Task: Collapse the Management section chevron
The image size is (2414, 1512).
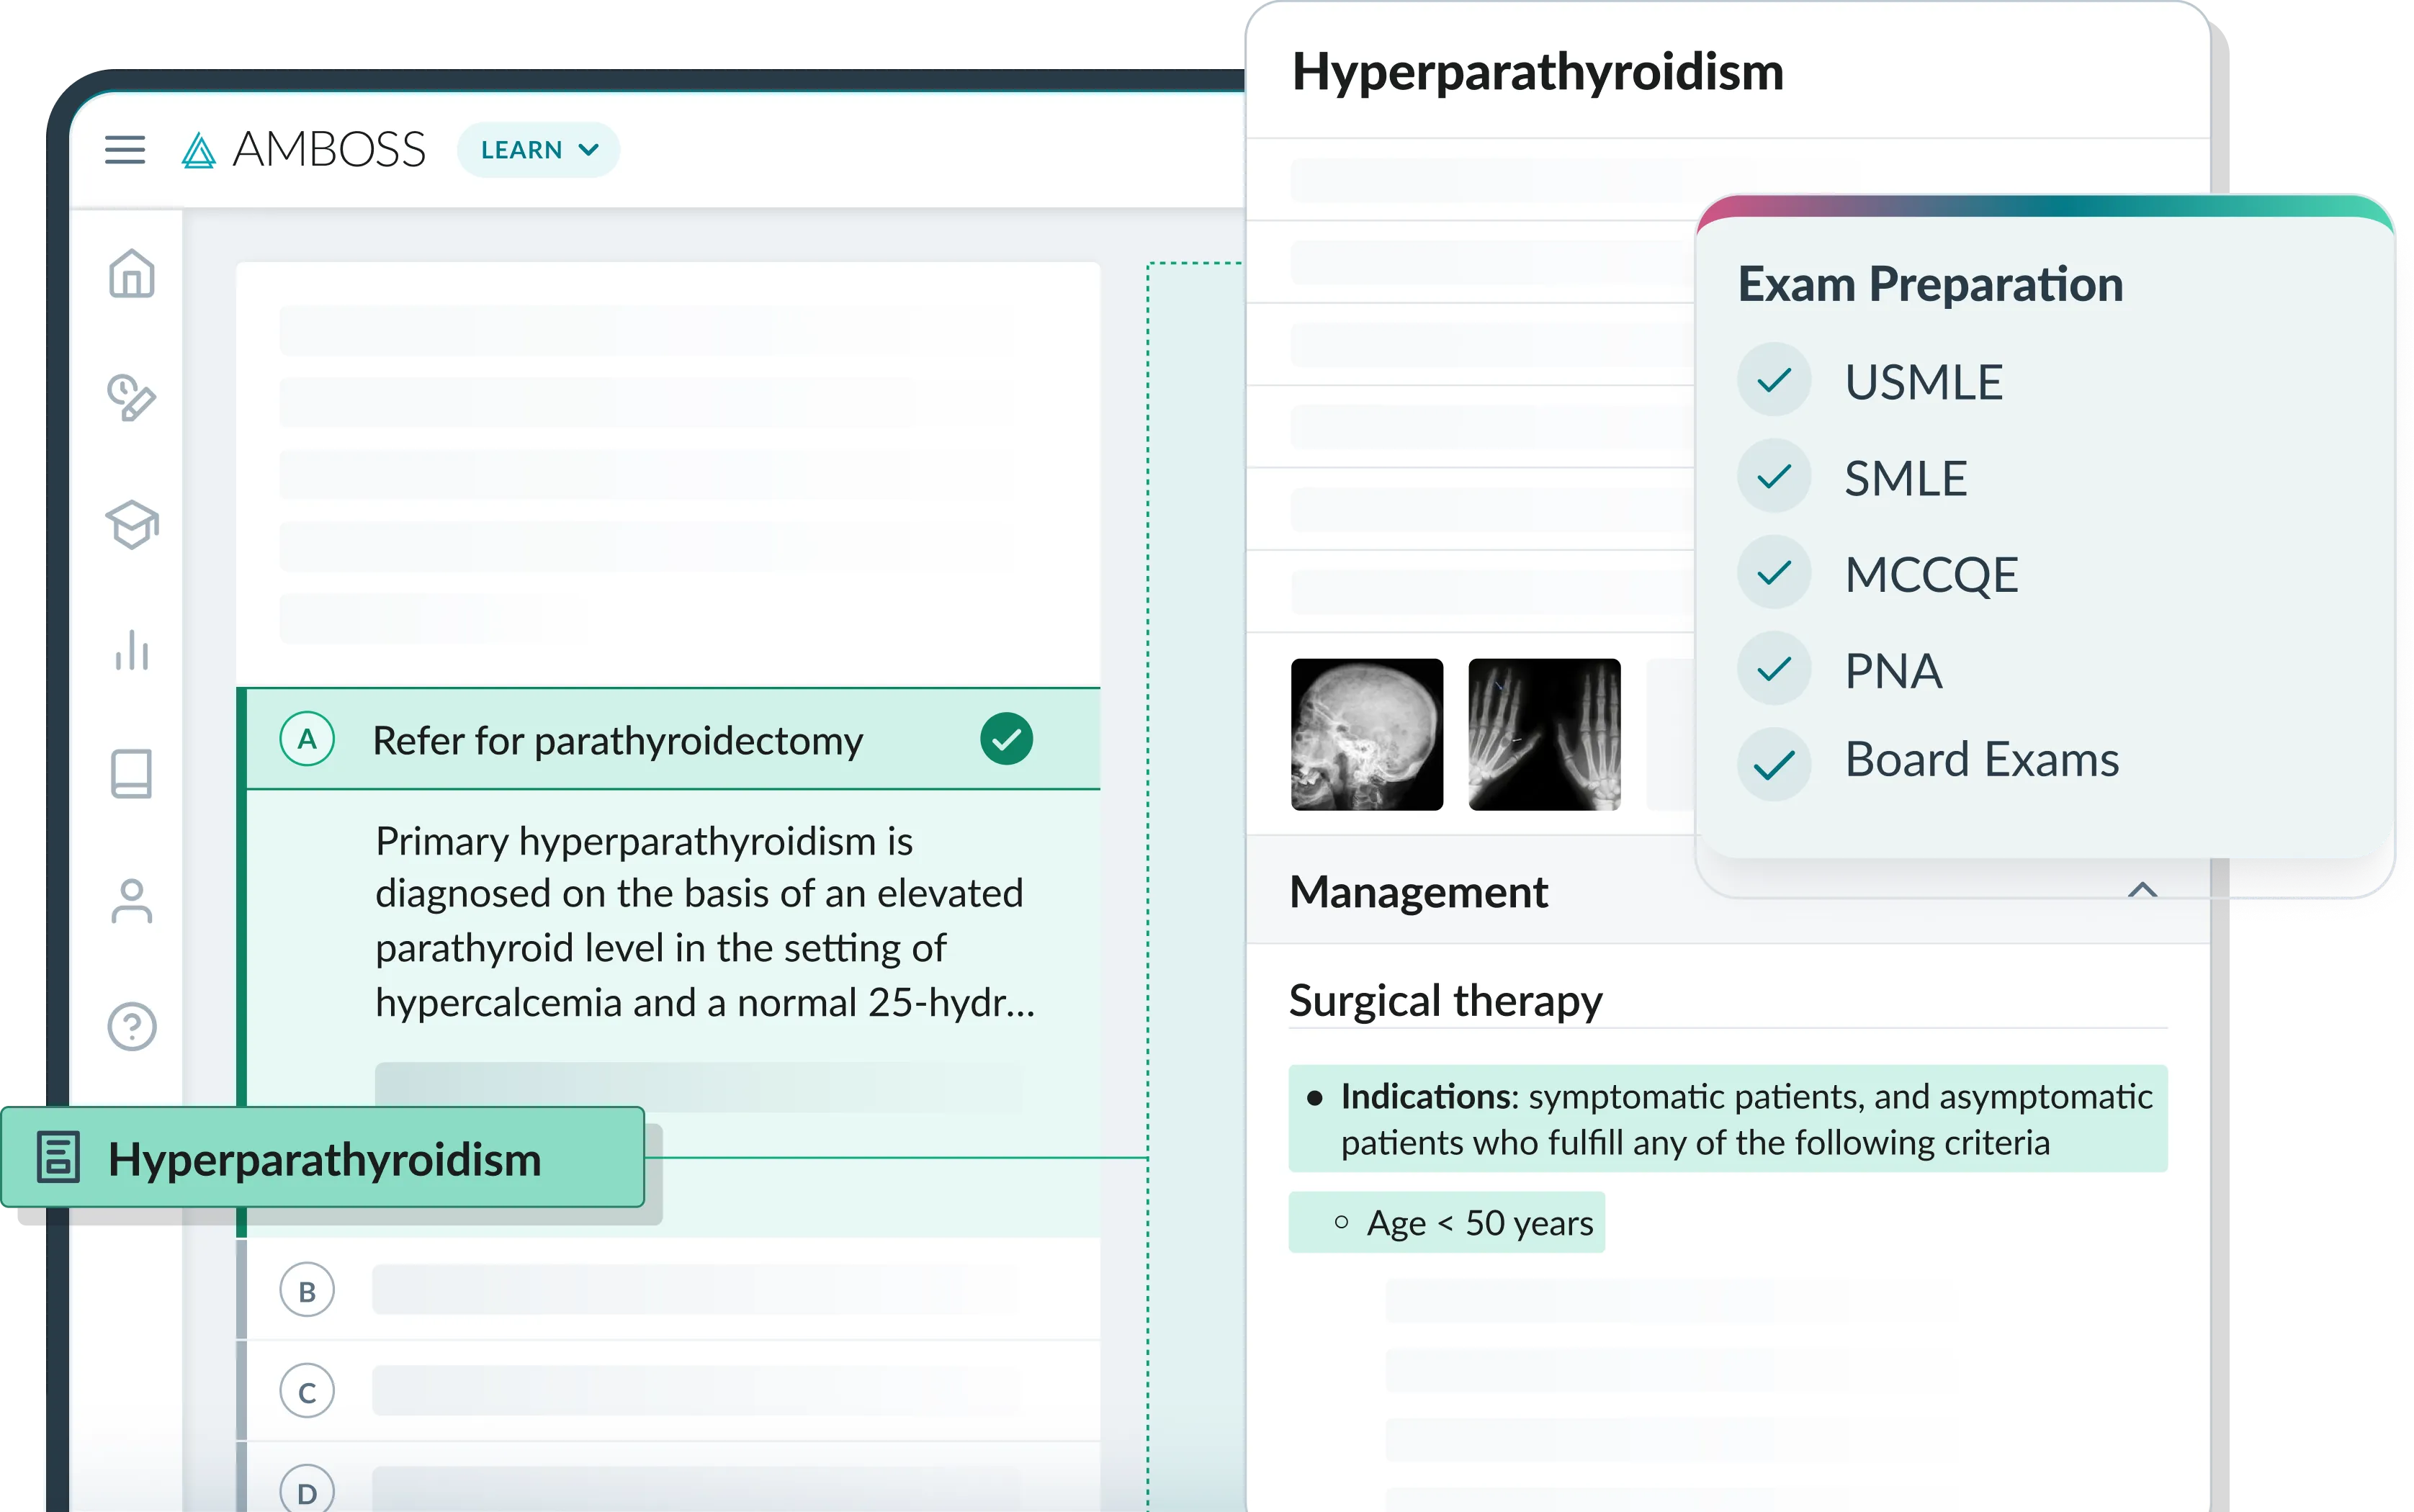Action: (2142, 890)
